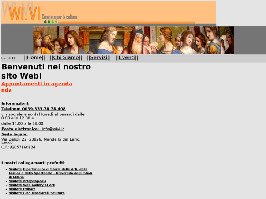Open Appuntamenti in agenda link
Viewport: 266px width, 199px height.
37,84
